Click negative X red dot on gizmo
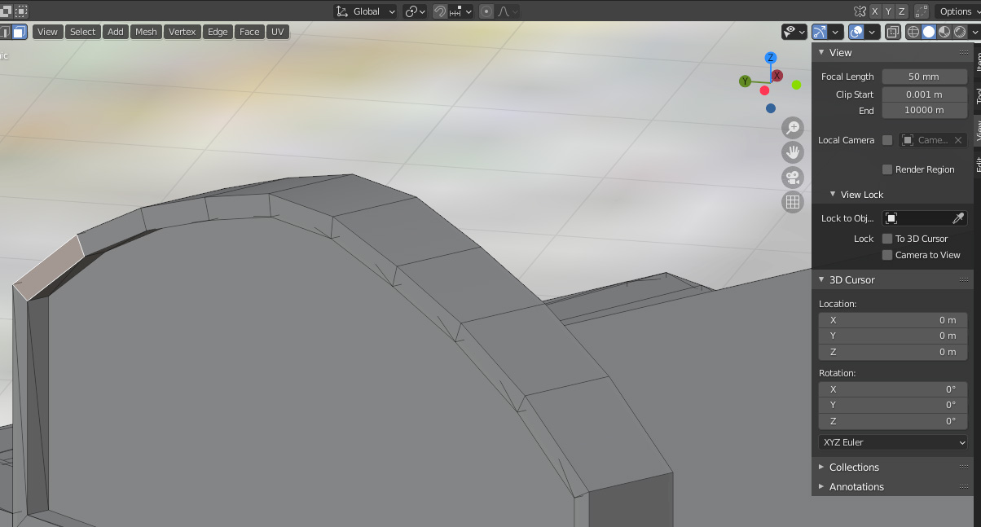This screenshot has width=981, height=527. click(x=764, y=90)
